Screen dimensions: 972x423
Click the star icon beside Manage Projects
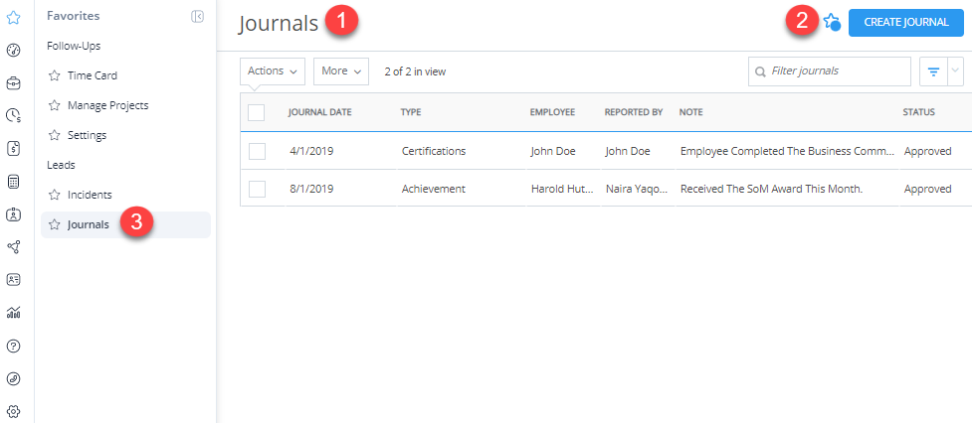click(x=55, y=105)
